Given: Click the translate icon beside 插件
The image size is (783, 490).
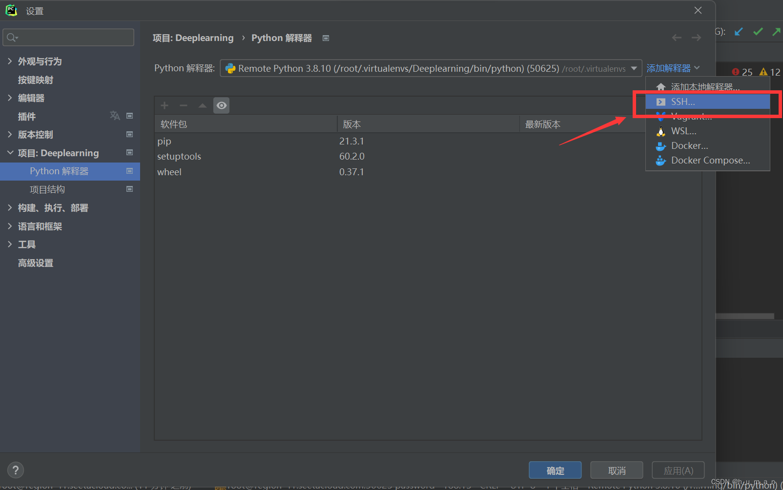Looking at the screenshot, I should click(x=115, y=116).
